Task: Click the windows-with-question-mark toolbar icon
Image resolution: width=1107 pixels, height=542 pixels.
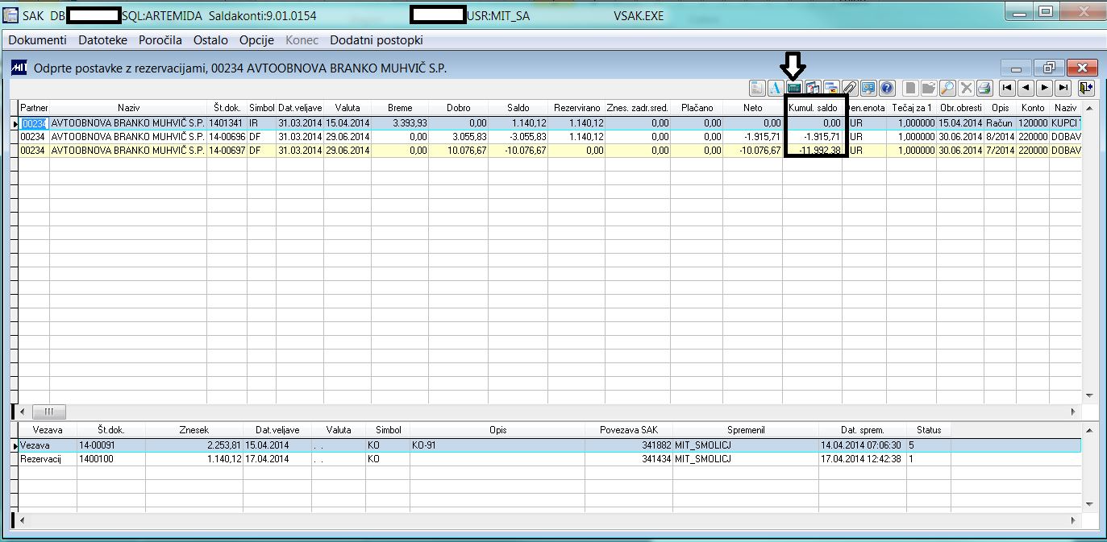Action: (813, 88)
